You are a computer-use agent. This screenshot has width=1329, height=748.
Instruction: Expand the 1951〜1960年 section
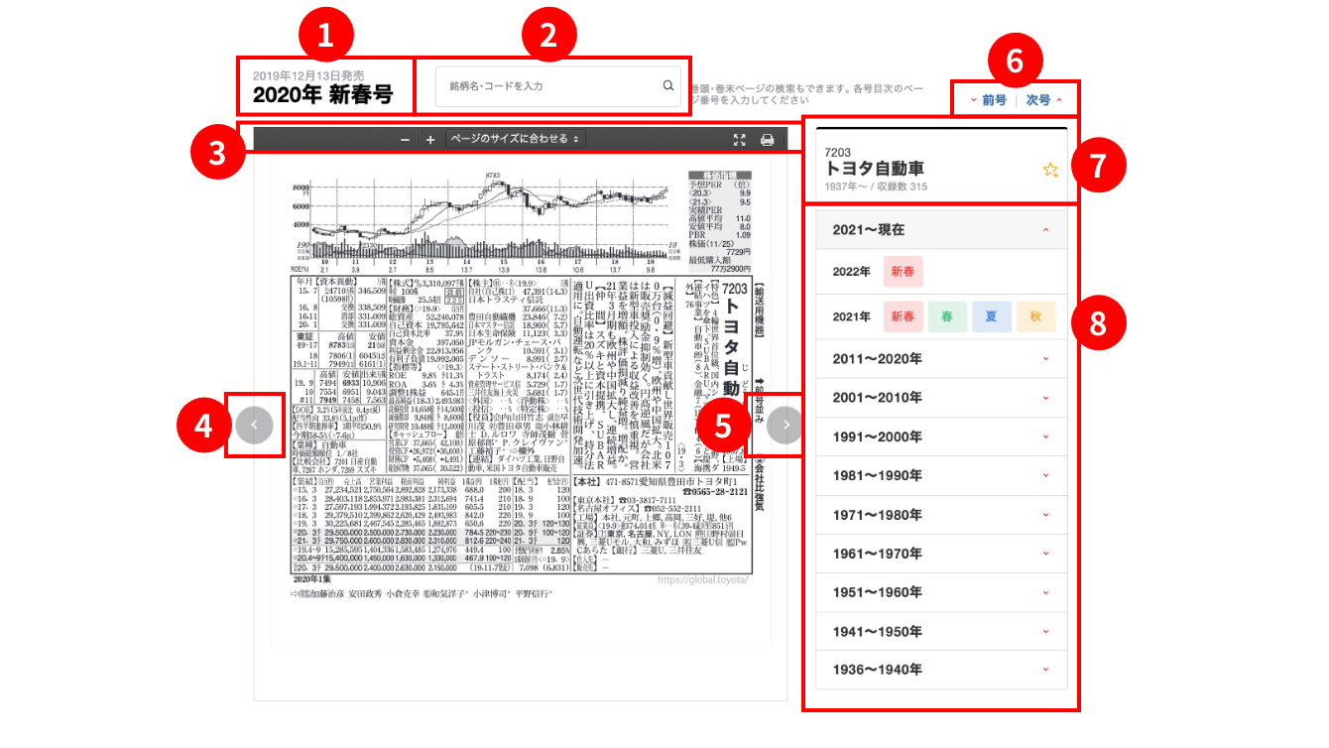tap(941, 592)
